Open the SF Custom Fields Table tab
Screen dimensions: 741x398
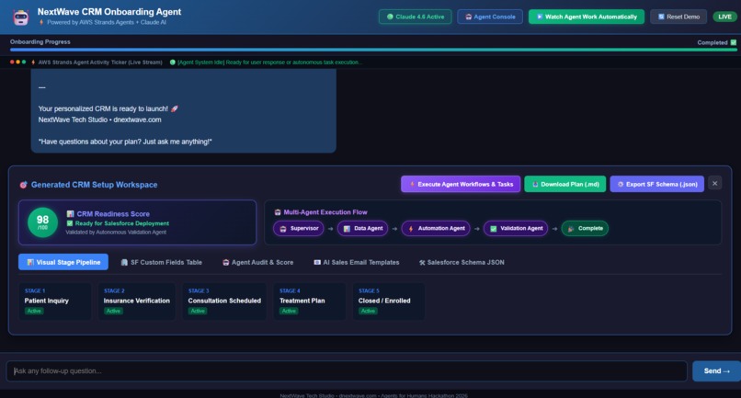(162, 262)
